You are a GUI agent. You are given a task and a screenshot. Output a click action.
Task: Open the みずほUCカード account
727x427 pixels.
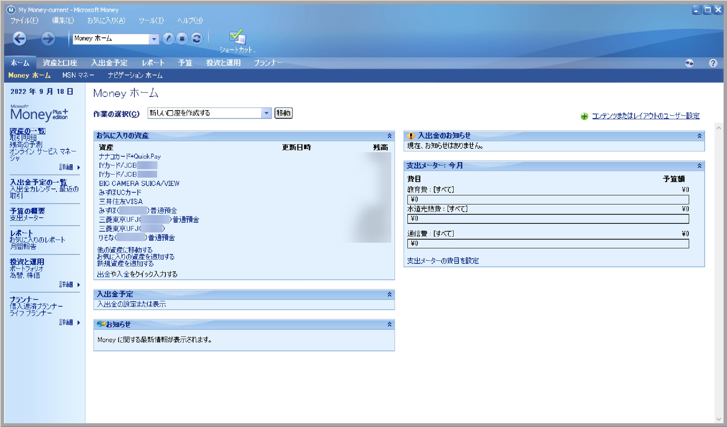(x=120, y=193)
